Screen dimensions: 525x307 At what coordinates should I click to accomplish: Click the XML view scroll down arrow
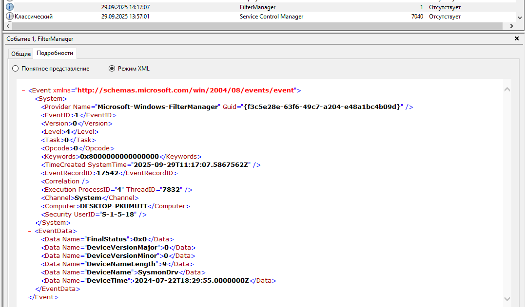click(x=507, y=298)
